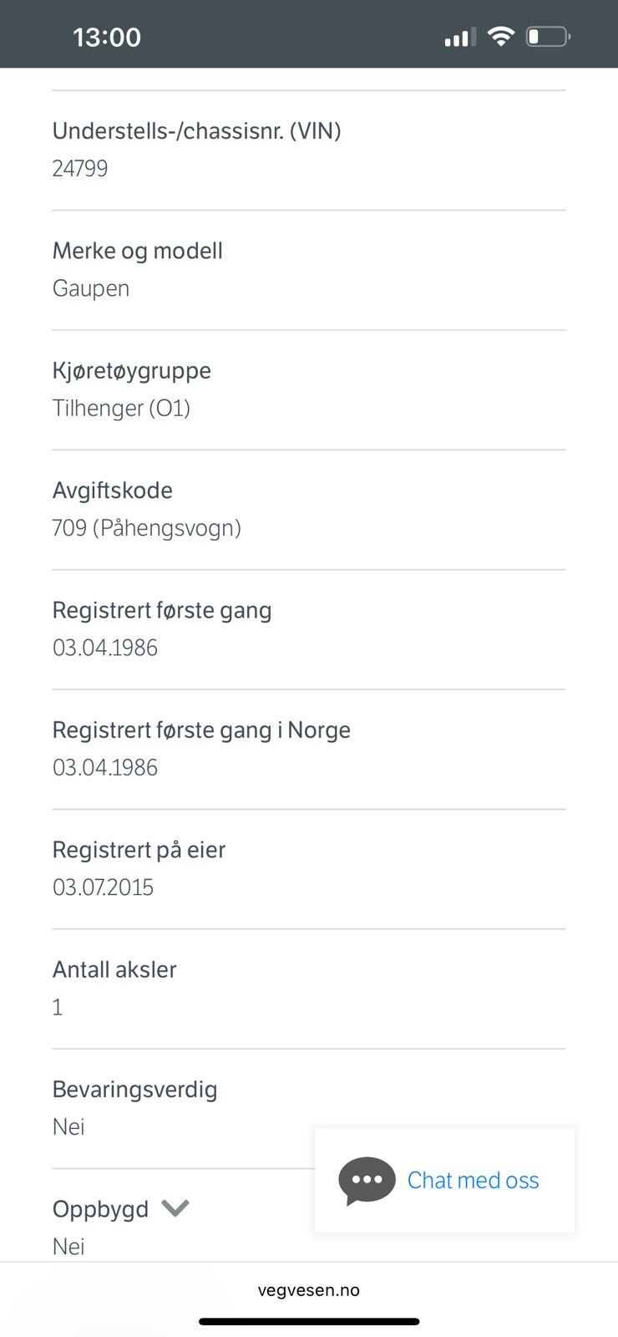Click the Antall aksler label
The height and width of the screenshot is (1337, 618).
coord(114,969)
